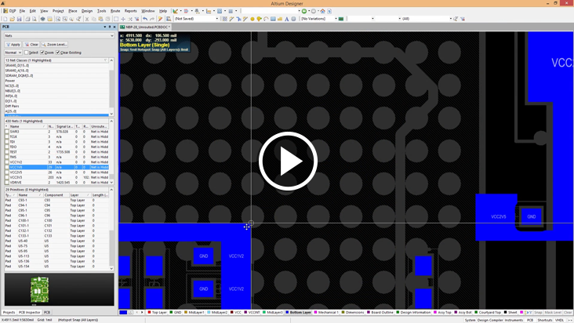
Task: Open the Route menu
Action: (115, 11)
